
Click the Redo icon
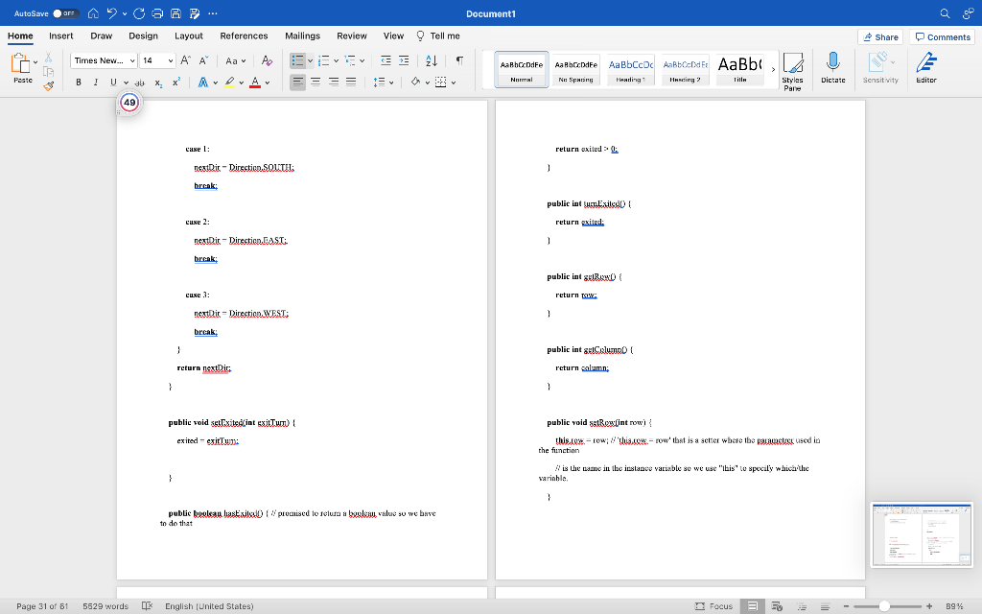[x=139, y=13]
